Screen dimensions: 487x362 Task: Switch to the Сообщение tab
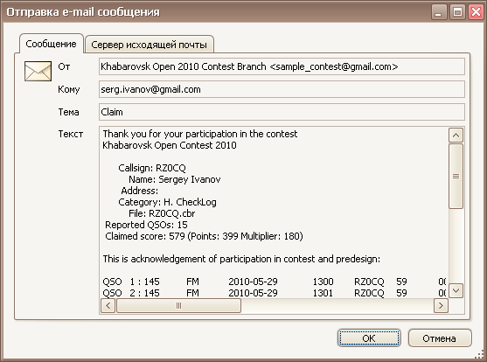pyautogui.click(x=52, y=44)
